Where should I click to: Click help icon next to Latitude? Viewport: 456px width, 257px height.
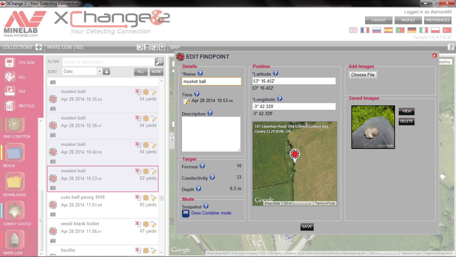[275, 73]
